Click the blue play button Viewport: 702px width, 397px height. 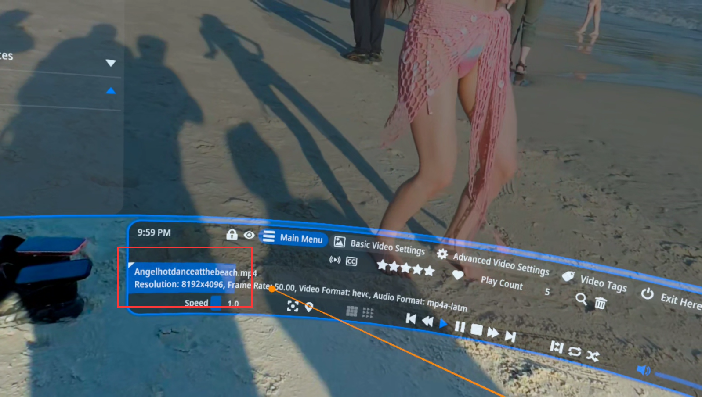[443, 324]
